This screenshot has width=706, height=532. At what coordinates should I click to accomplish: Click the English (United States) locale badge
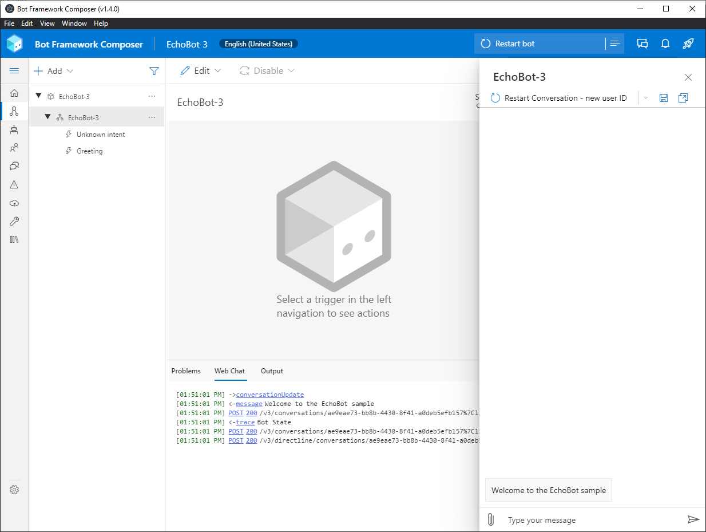[x=259, y=44]
